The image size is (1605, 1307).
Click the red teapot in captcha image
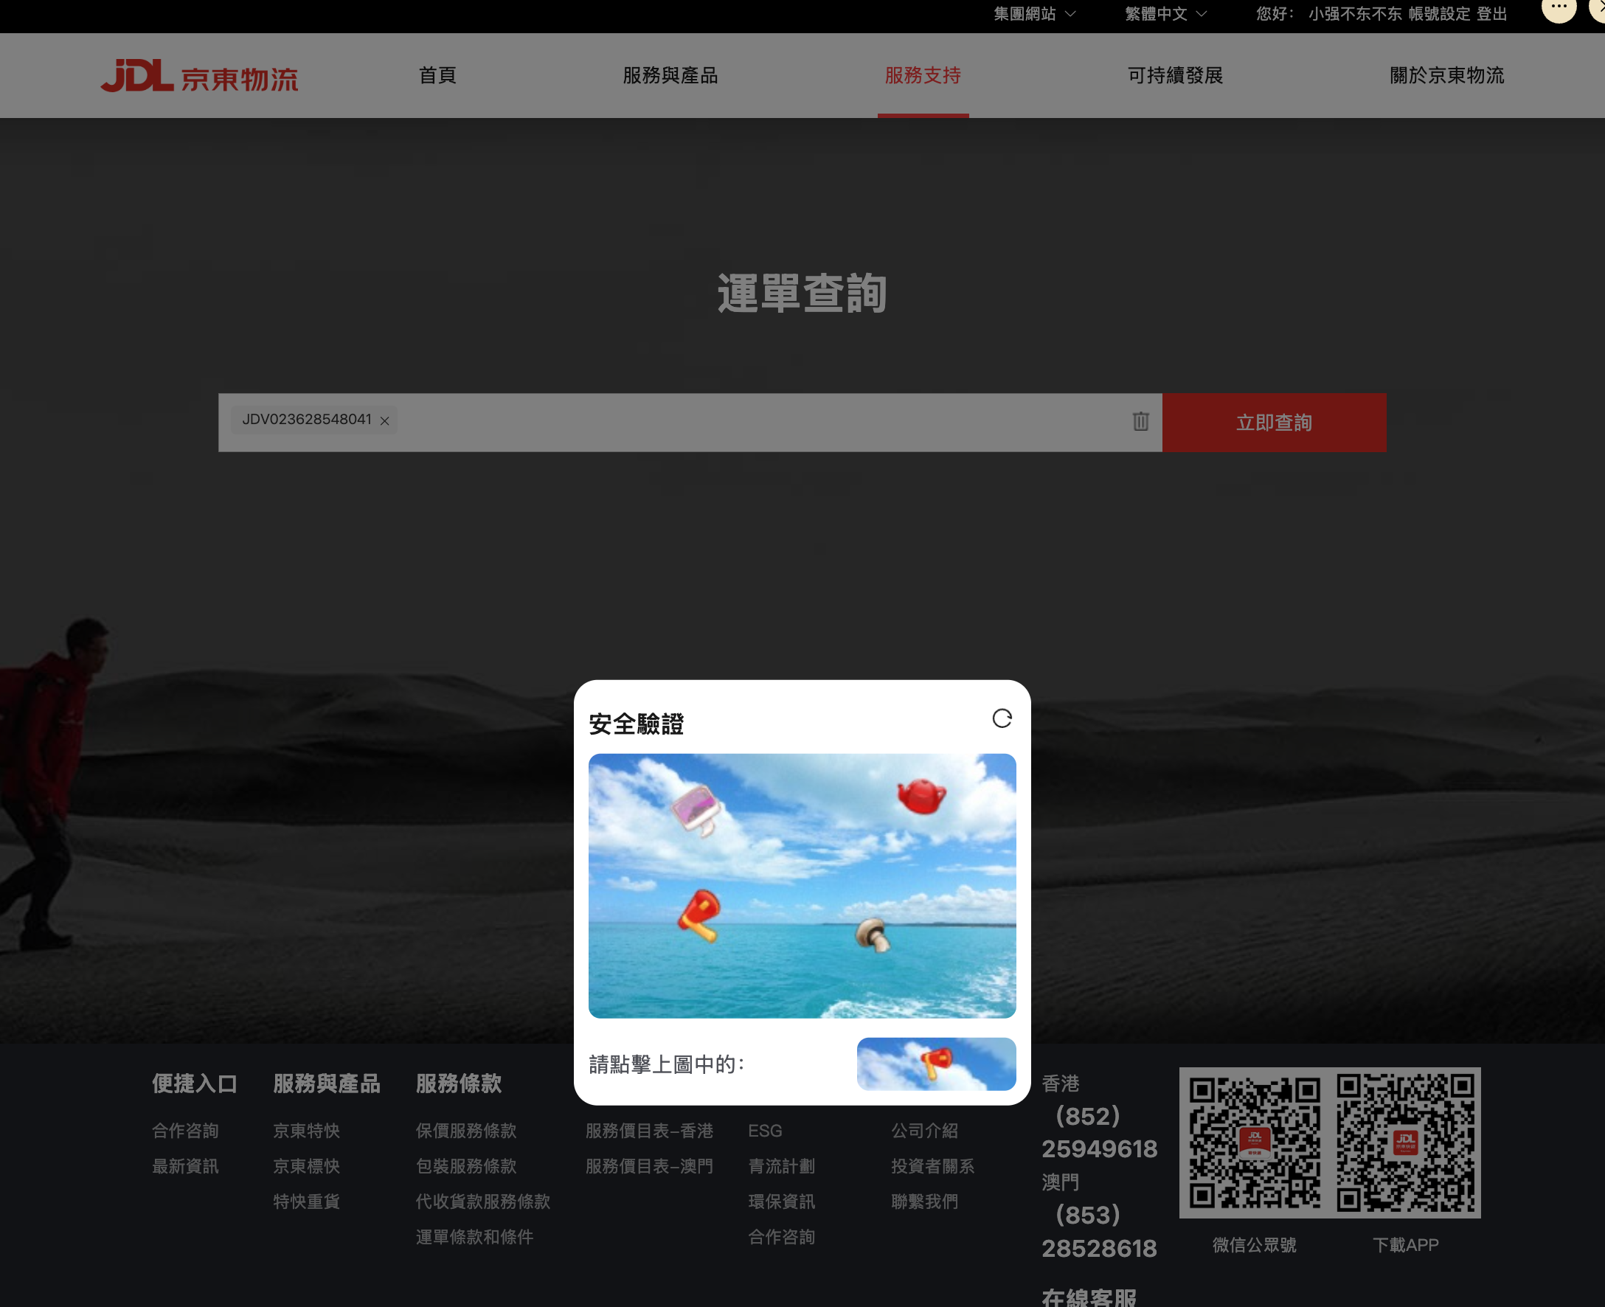pos(921,797)
